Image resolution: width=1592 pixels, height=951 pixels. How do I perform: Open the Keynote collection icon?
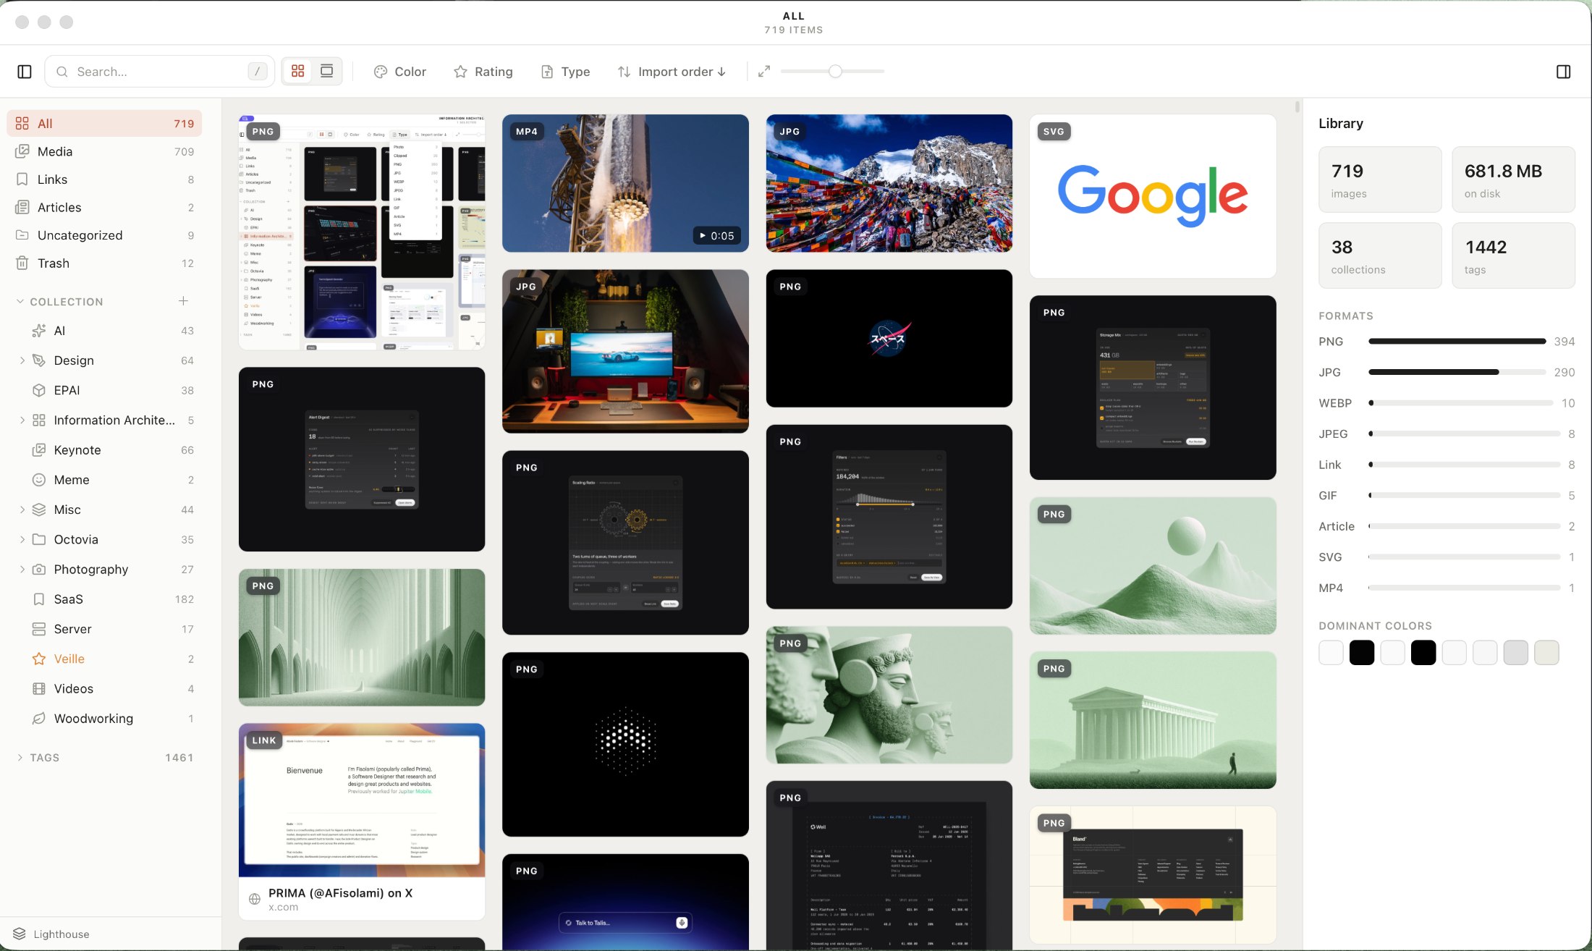[x=39, y=450]
